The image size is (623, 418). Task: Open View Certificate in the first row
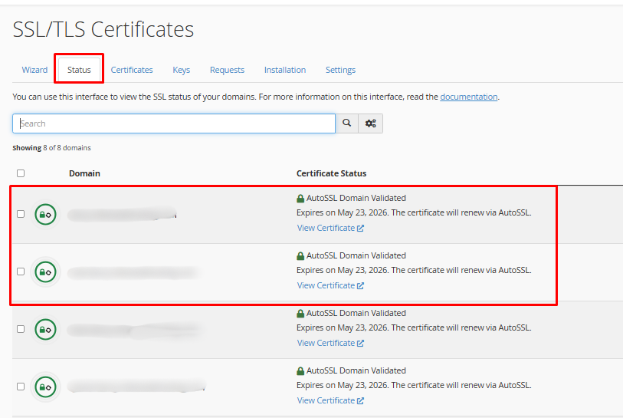[330, 228]
